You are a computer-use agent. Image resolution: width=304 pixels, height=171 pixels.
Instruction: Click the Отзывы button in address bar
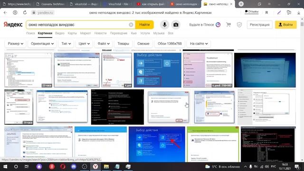251,11
